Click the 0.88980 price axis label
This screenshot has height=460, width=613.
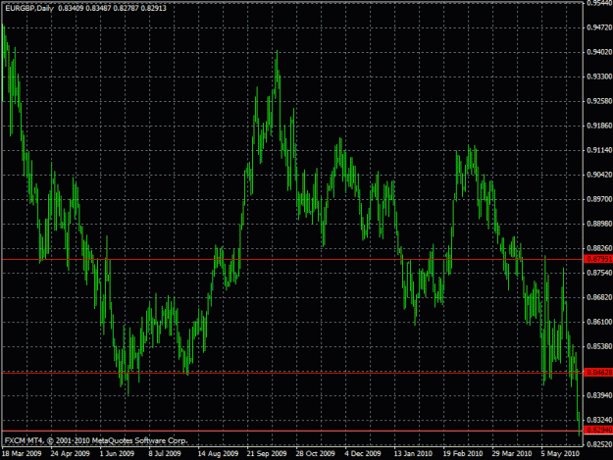[x=599, y=224]
